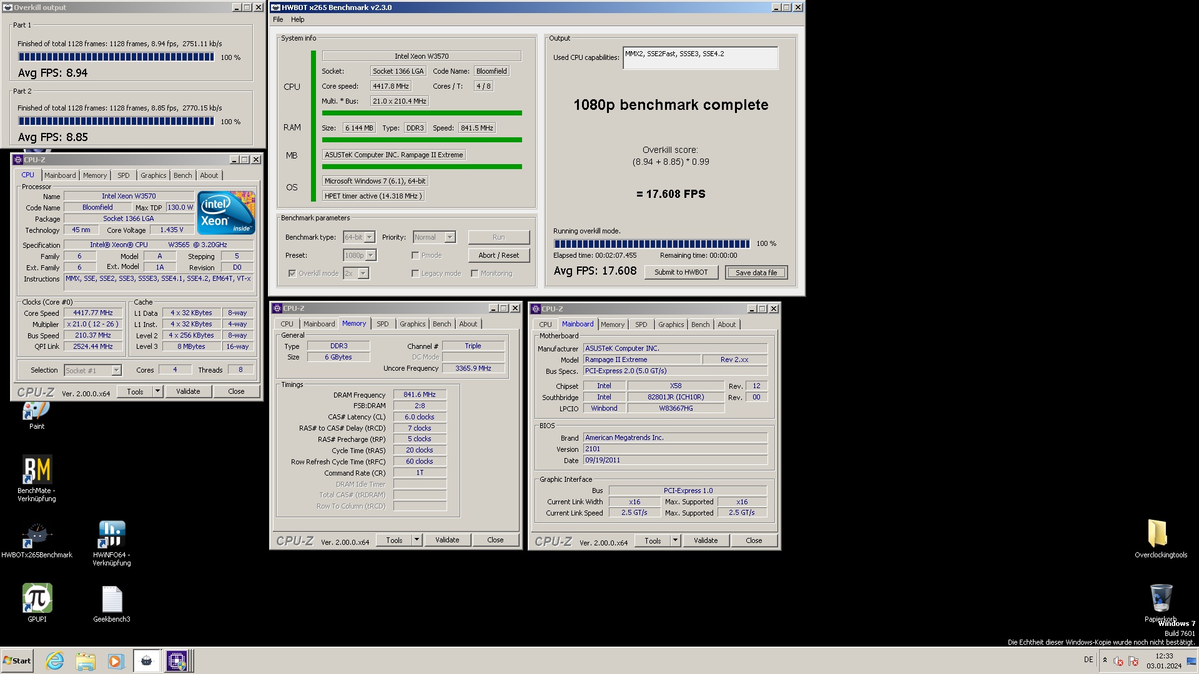Screen dimensions: 1199x674
Task: Launch the GPUPI desktop icon
Action: pos(37,602)
